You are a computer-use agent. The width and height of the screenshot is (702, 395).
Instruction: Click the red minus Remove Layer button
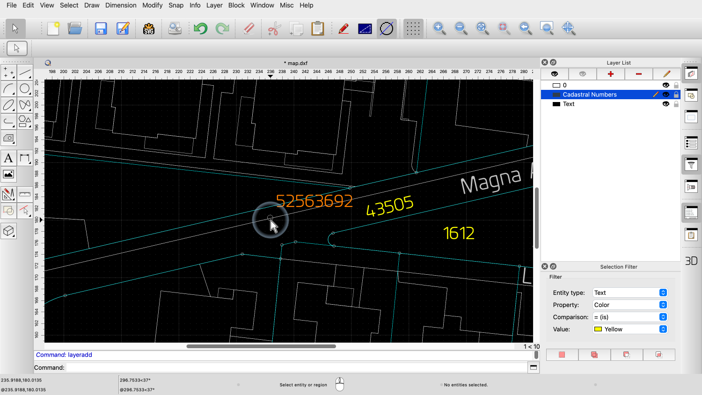[x=638, y=74]
